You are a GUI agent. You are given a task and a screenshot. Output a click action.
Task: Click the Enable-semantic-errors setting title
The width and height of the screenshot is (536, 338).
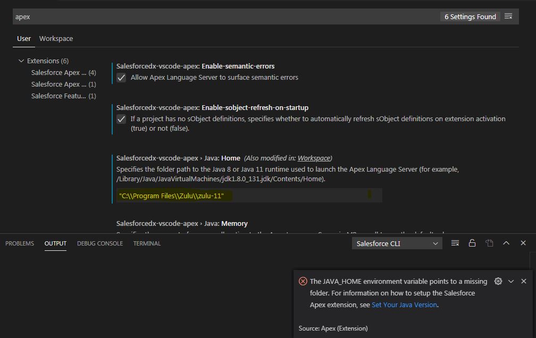click(196, 66)
